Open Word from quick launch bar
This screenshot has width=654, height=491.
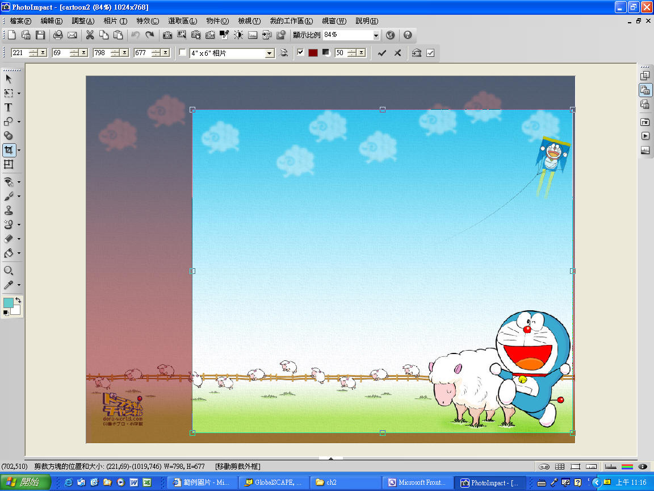[134, 482]
